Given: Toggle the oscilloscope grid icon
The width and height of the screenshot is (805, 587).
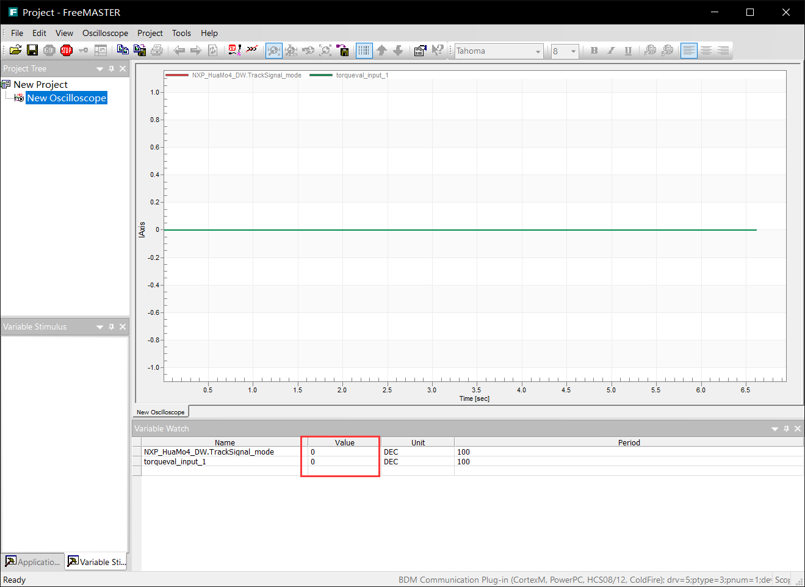Looking at the screenshot, I should click(364, 51).
